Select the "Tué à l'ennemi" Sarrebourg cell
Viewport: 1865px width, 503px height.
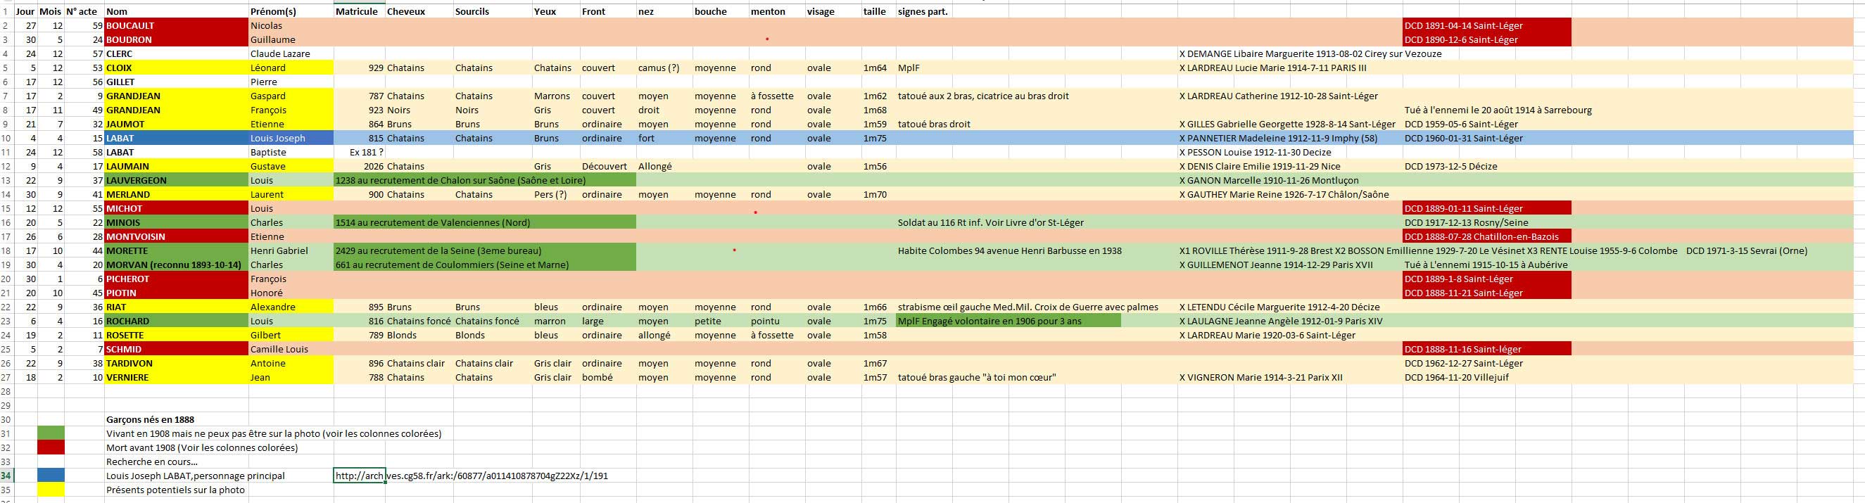pyautogui.click(x=1497, y=110)
